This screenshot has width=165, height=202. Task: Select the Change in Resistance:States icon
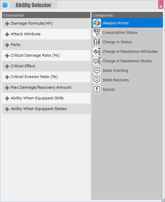click(97, 61)
